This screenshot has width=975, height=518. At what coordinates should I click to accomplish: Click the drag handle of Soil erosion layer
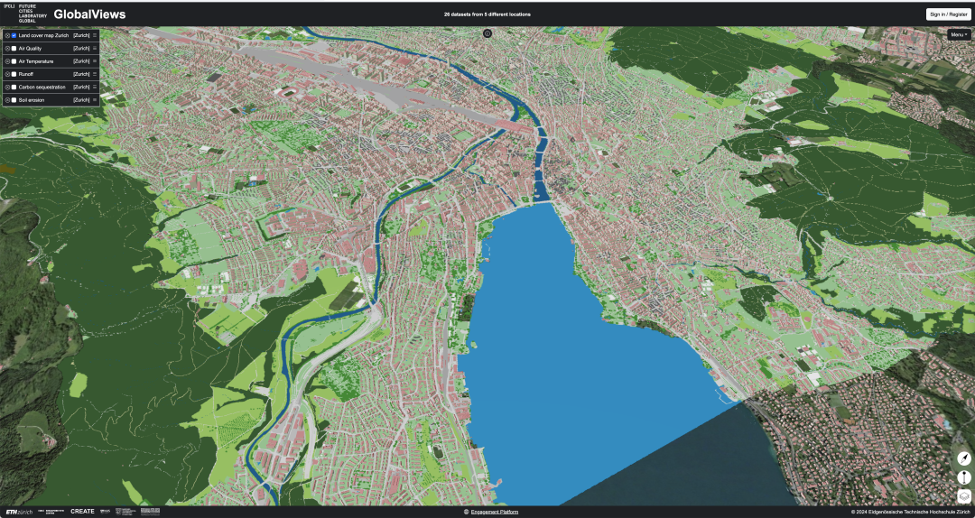point(95,99)
